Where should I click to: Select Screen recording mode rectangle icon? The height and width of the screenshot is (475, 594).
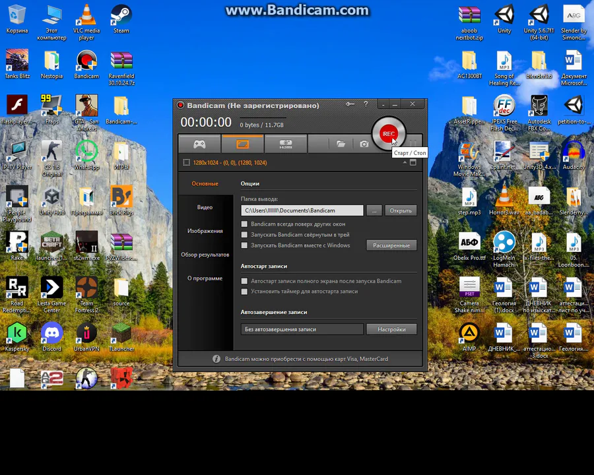coord(242,144)
